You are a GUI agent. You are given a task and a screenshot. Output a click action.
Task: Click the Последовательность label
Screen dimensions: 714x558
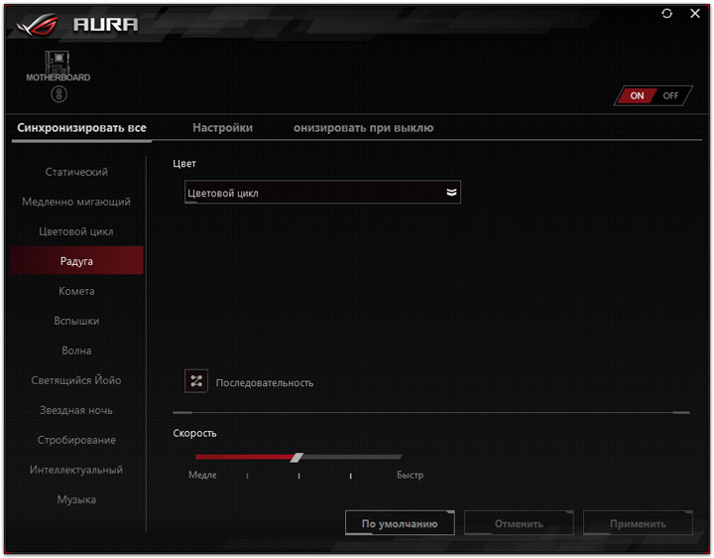[x=265, y=383]
